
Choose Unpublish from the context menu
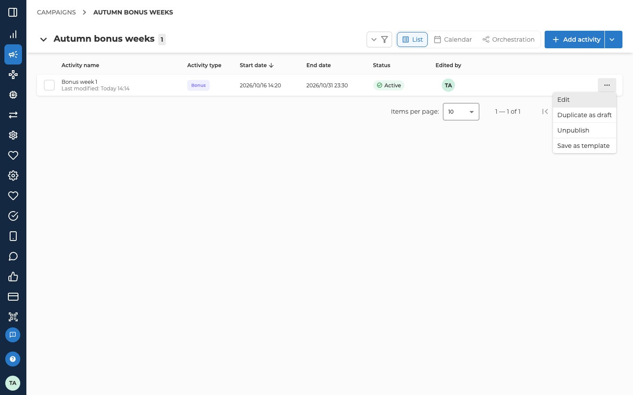[x=585, y=130]
